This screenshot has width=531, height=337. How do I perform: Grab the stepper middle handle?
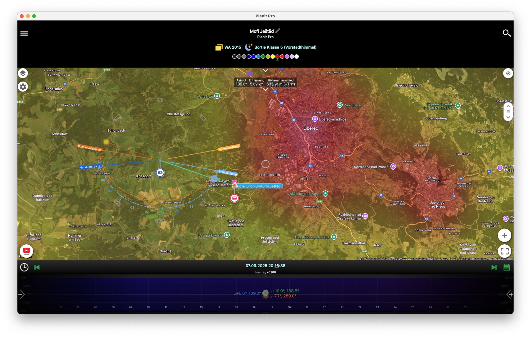pyautogui.click(x=508, y=112)
